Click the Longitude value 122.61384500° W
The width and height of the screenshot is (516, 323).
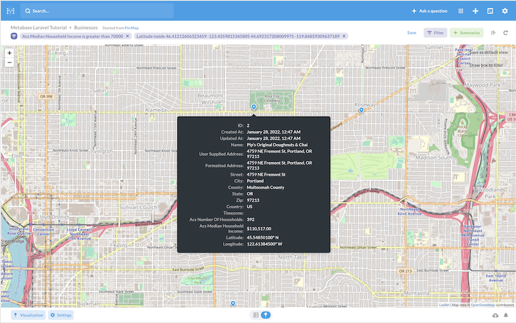coord(264,244)
